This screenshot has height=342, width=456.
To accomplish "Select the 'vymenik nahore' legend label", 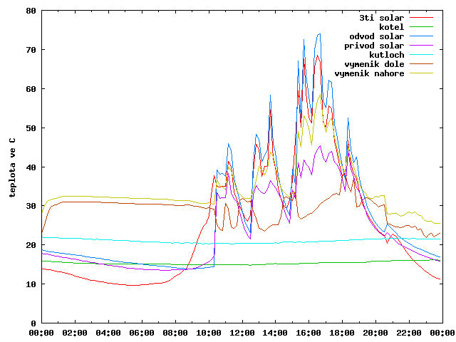I will (369, 73).
